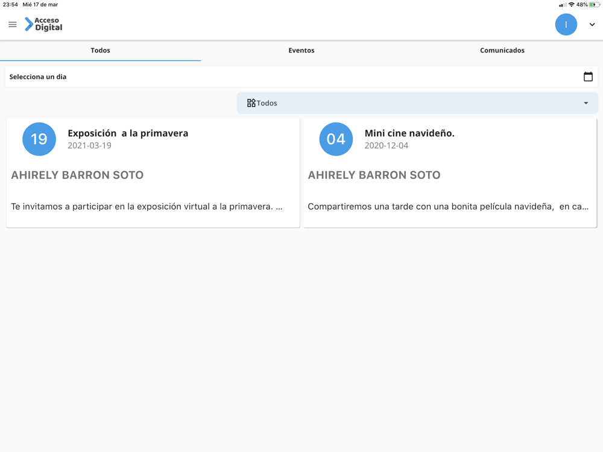
Task: Click AHIRELY BARRON SOTO in the Exposición card
Action: [77, 175]
